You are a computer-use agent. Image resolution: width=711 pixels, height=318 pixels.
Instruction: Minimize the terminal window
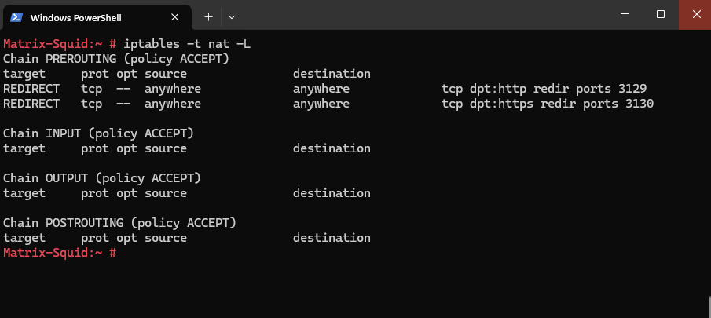[x=625, y=14]
